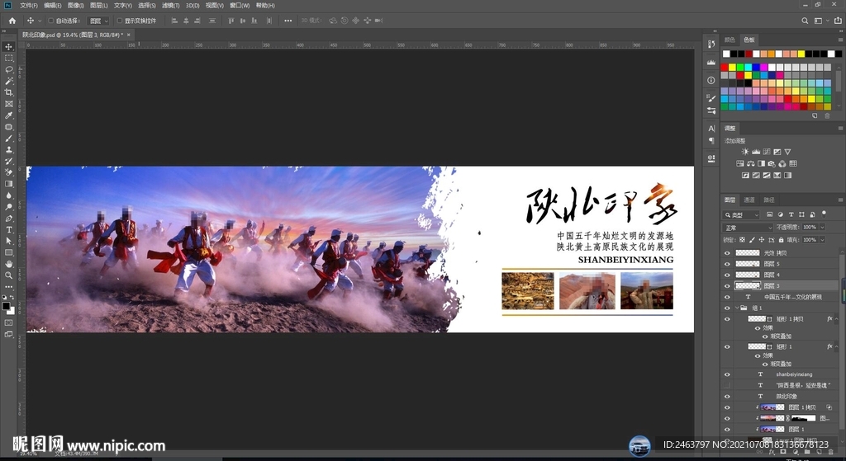The image size is (846, 461).
Task: Switch to the 通道 tab
Action: click(x=749, y=200)
